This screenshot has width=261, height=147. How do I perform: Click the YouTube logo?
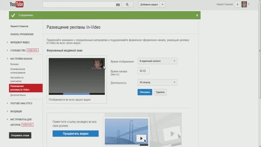coord(16,4)
